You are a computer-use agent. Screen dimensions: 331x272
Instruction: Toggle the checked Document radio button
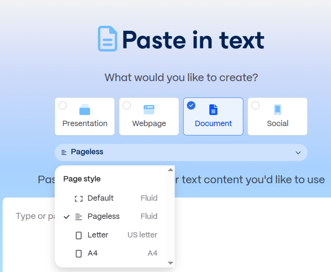(x=191, y=105)
